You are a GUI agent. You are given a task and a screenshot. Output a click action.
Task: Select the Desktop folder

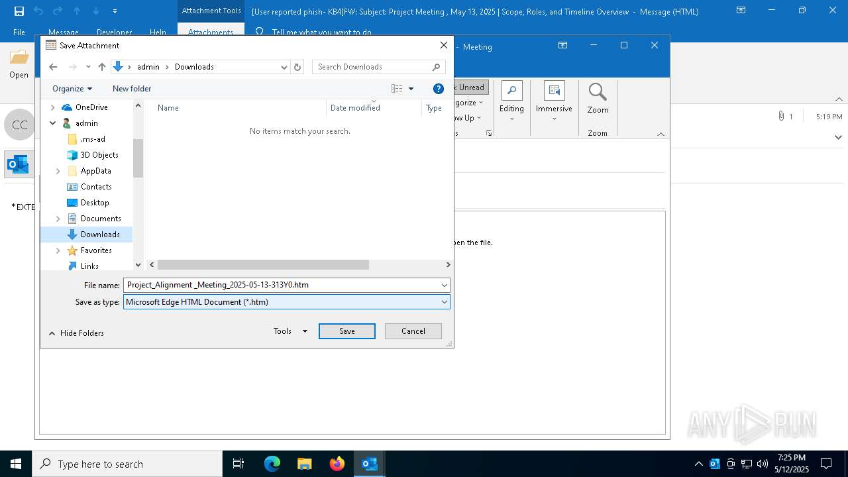click(95, 203)
